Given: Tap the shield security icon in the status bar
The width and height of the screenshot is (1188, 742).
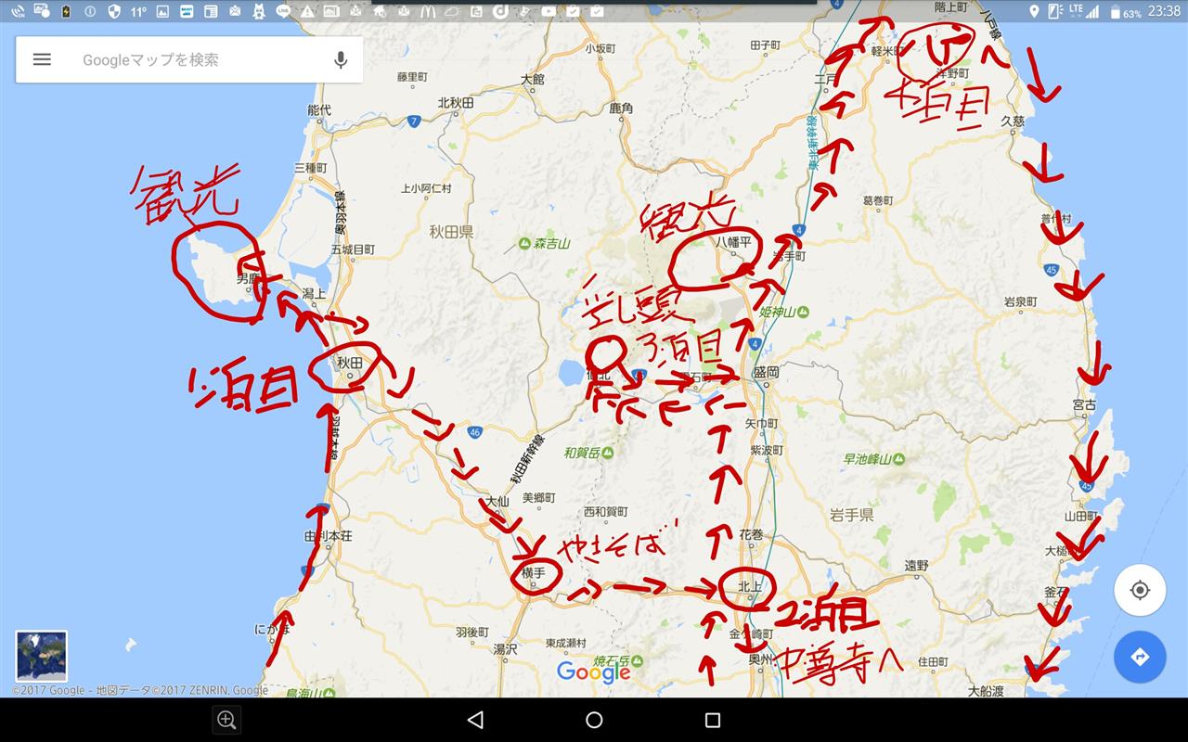Looking at the screenshot, I should [x=114, y=11].
